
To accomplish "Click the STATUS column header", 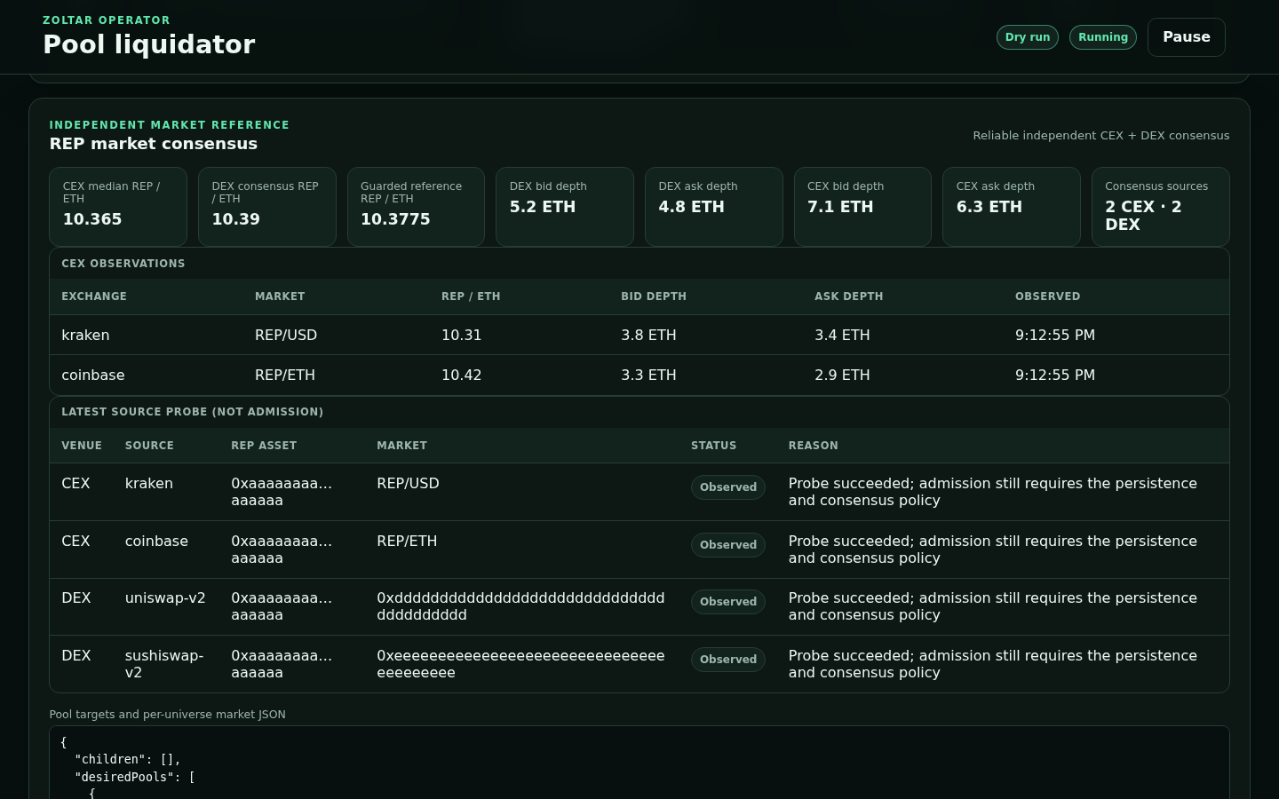I will [713, 446].
